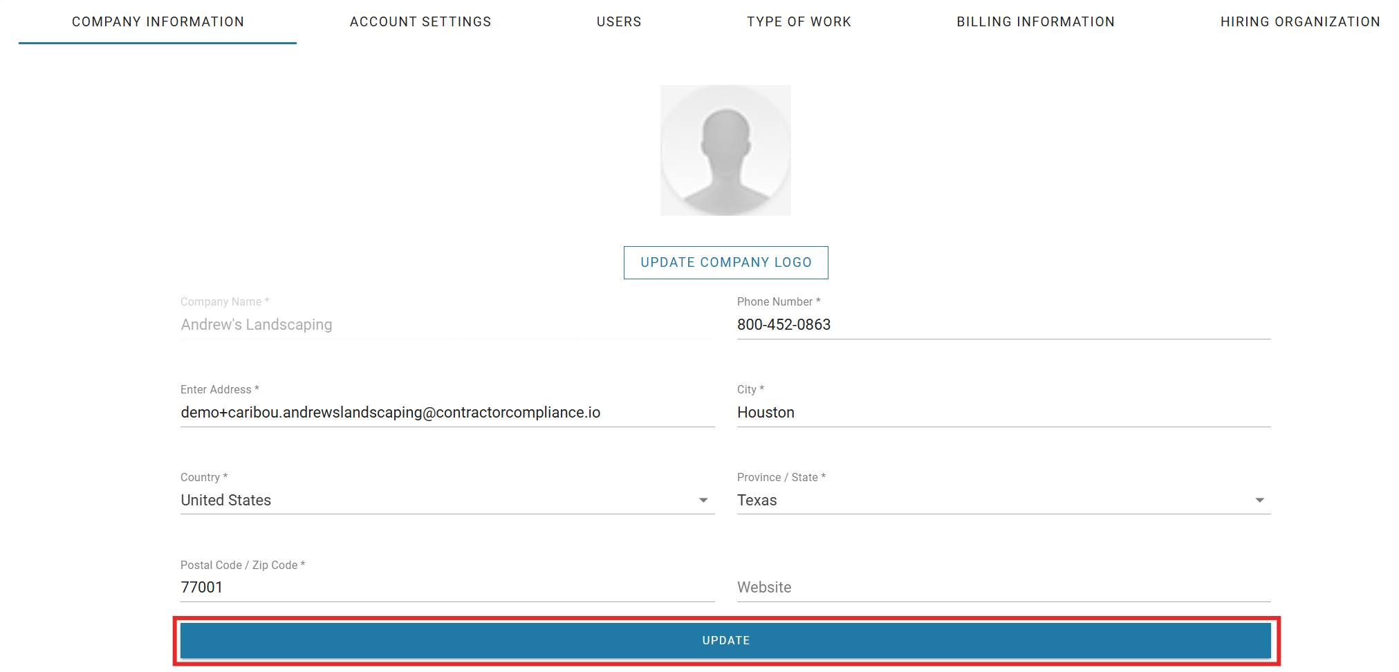Click the disabled Company Name field
Image resolution: width=1399 pixels, height=672 pixels.
447,325
